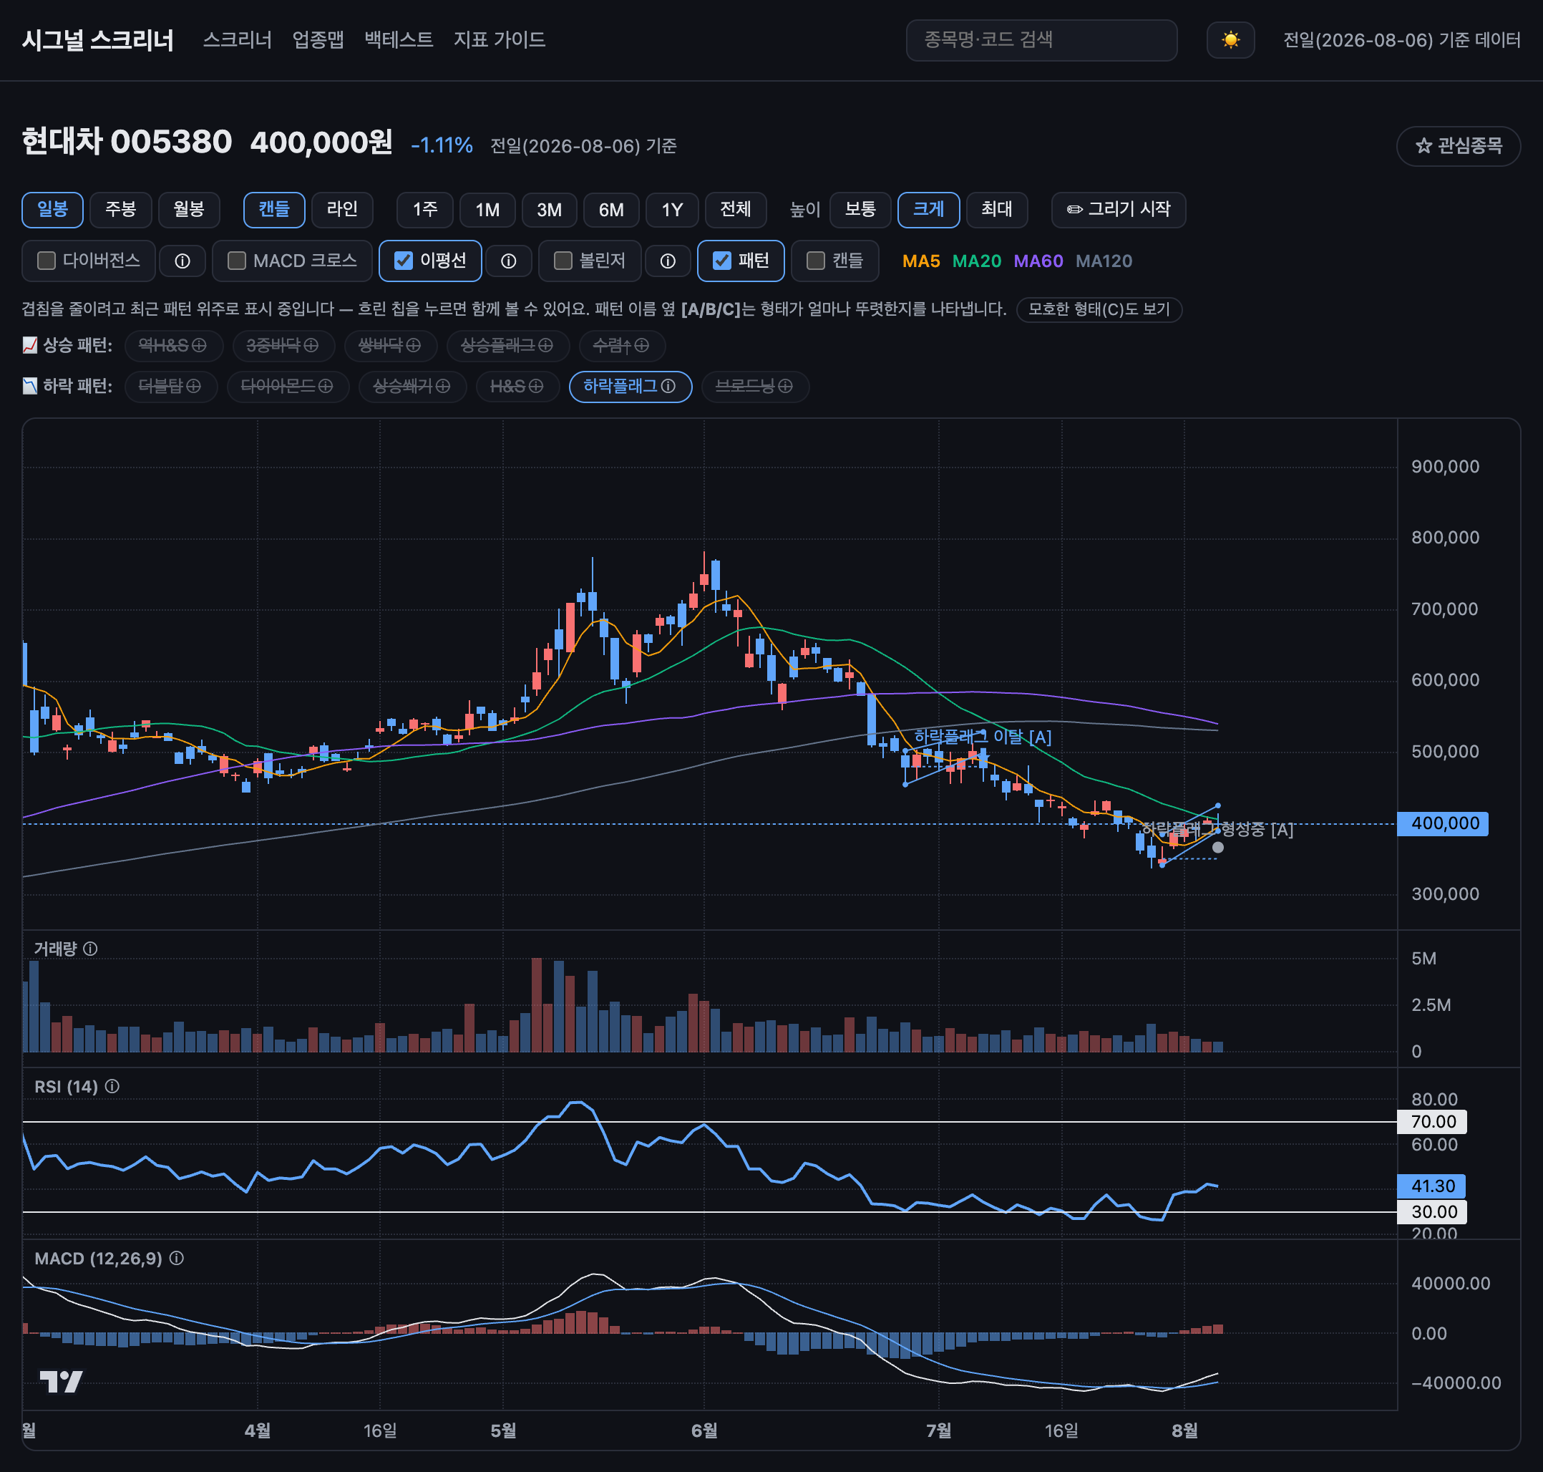Screen dimensions: 1543x1472
Task: Set the range to 1Y
Action: click(x=672, y=210)
